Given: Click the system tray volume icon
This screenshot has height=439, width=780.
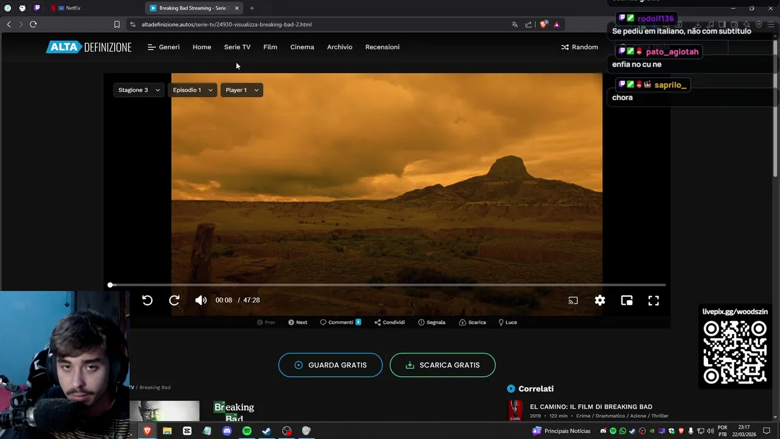Looking at the screenshot, I should pyautogui.click(x=711, y=431).
